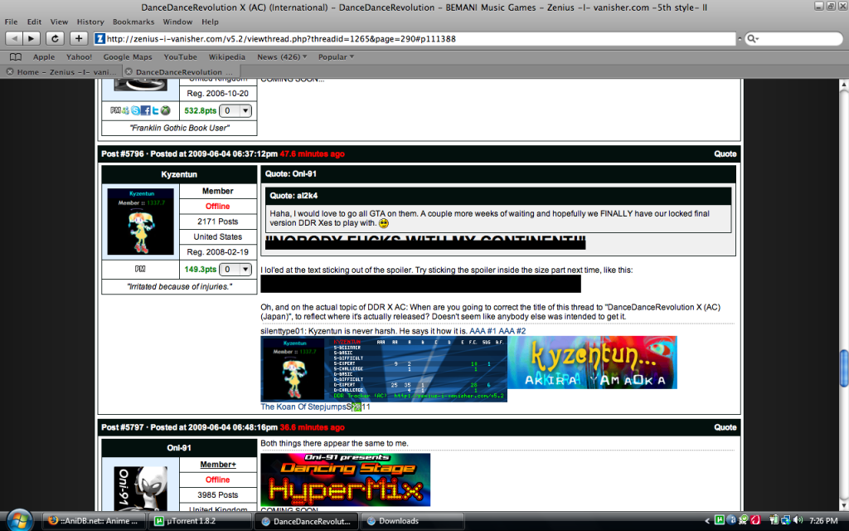Viewport: 849px width, 531px height.
Task: Click the Twitter icon in the profile row
Action: point(155,110)
